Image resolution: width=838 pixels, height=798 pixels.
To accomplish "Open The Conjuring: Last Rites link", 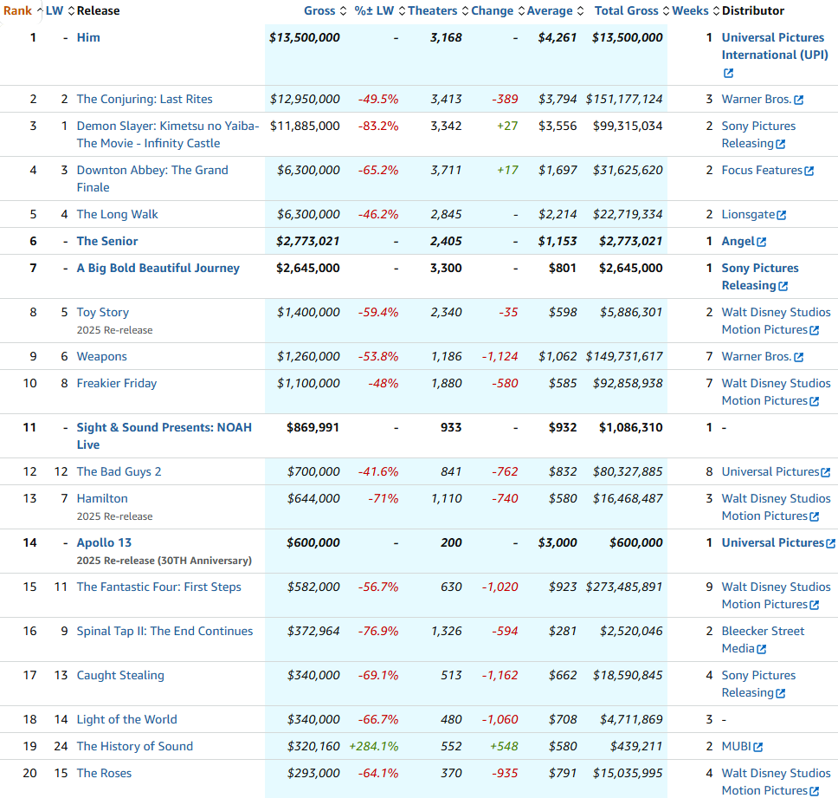I will point(145,99).
